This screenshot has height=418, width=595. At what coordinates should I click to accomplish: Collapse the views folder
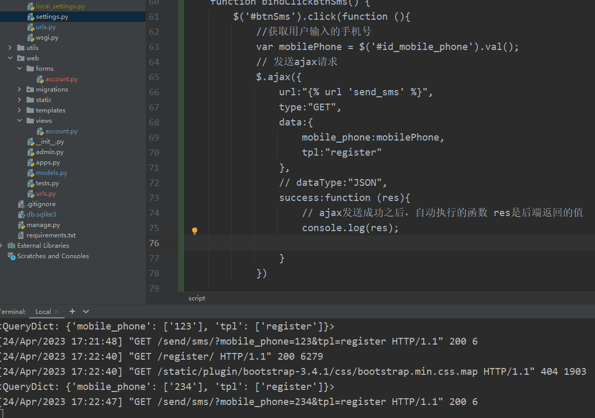[20, 121]
